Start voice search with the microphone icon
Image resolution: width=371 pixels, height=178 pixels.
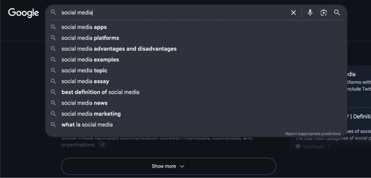click(310, 13)
